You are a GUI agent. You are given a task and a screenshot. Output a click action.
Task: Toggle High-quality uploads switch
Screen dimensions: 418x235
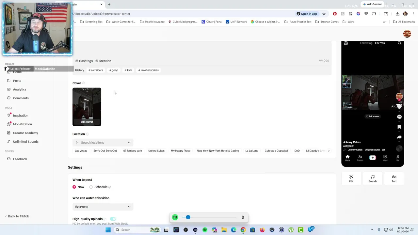(x=113, y=219)
